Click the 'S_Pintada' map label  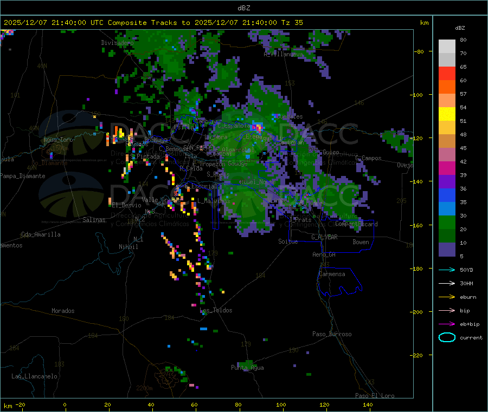145,156
